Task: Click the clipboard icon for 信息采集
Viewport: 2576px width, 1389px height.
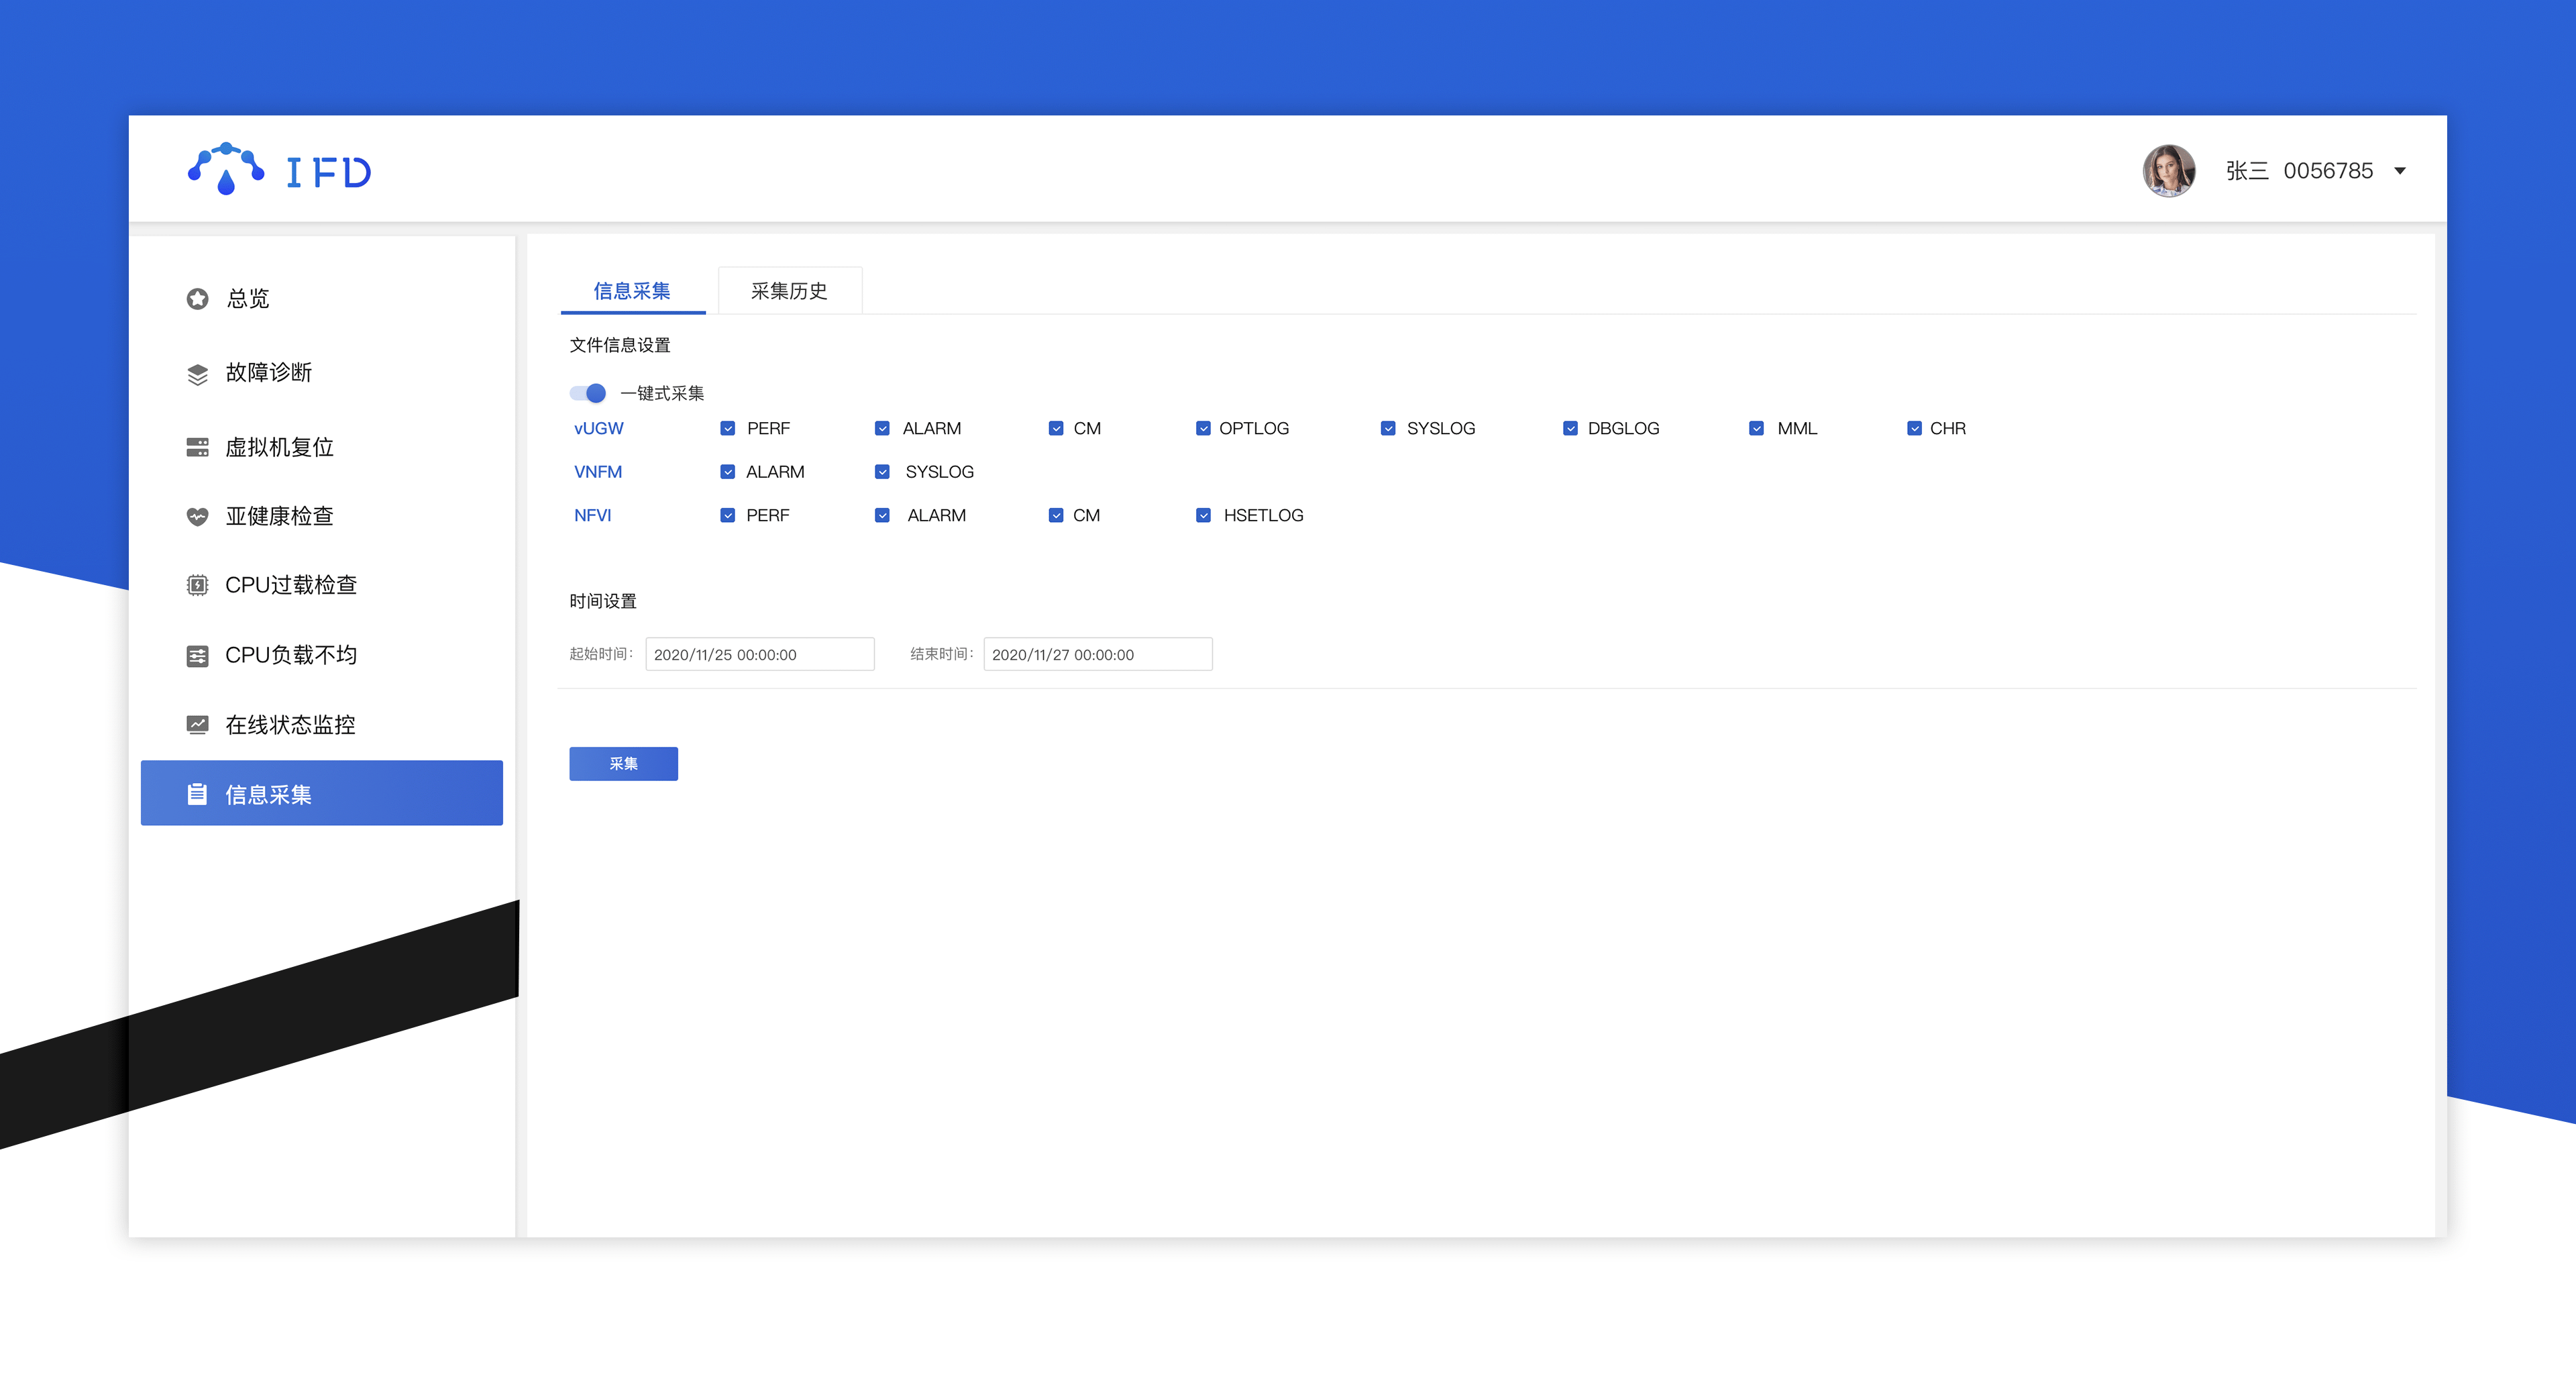Action: (197, 794)
